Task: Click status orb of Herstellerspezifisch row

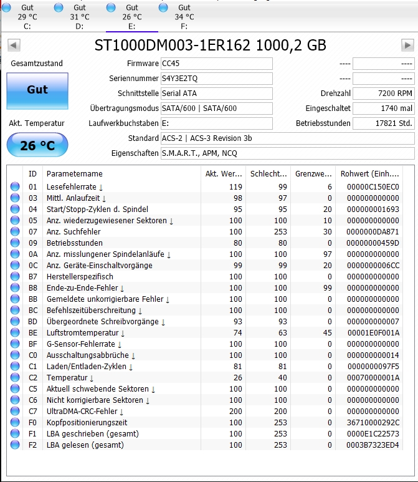Action: click(15, 276)
